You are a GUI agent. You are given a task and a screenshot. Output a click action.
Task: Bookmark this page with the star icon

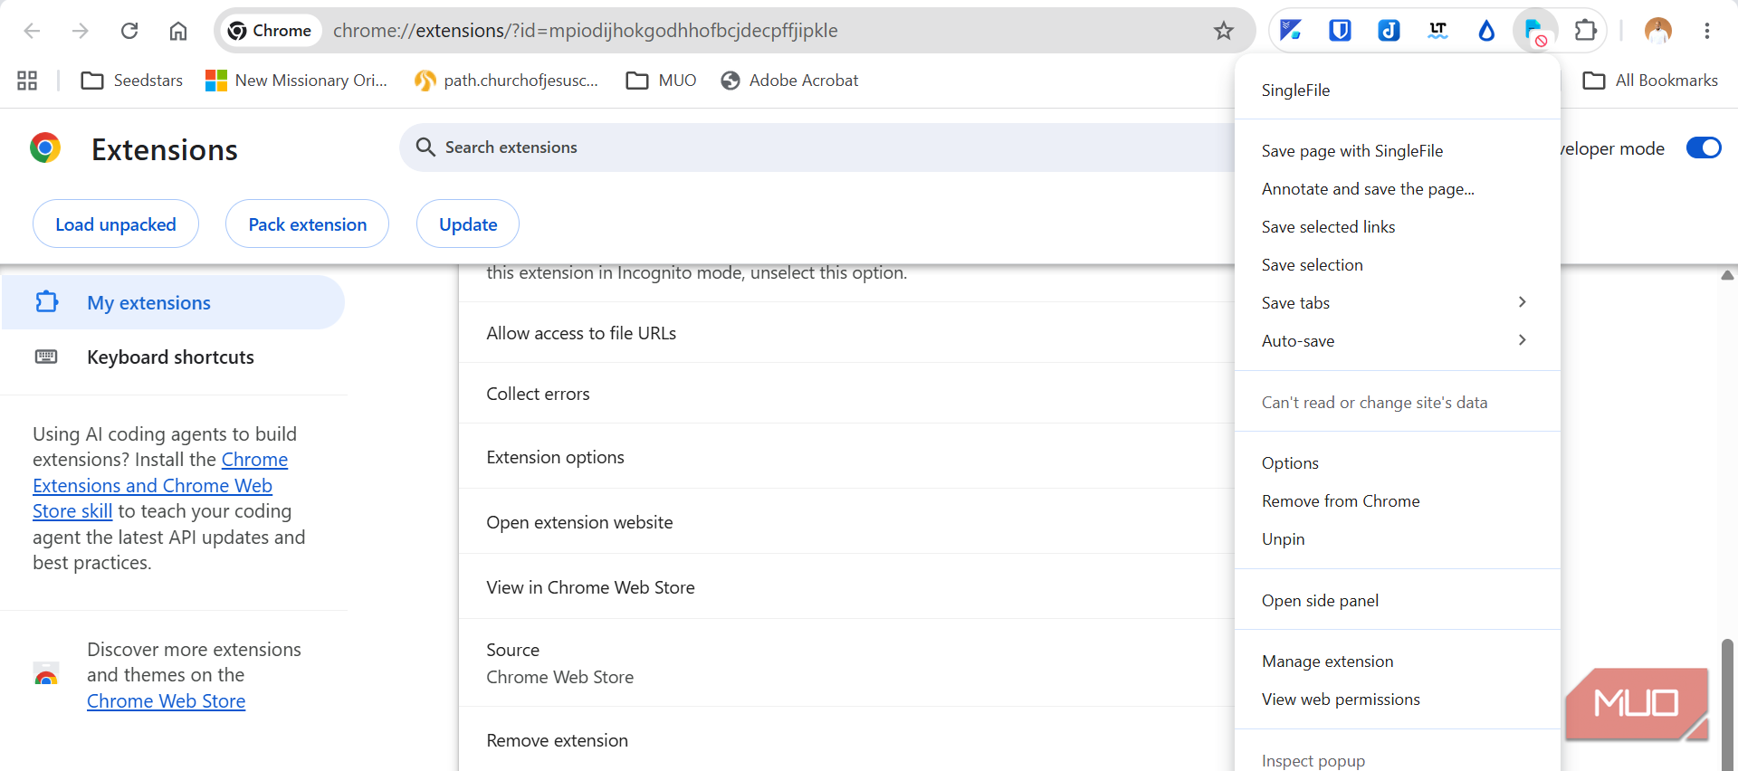point(1224,31)
